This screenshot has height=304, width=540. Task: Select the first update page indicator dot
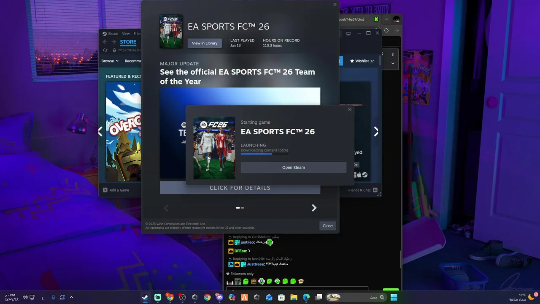pyautogui.click(x=238, y=208)
